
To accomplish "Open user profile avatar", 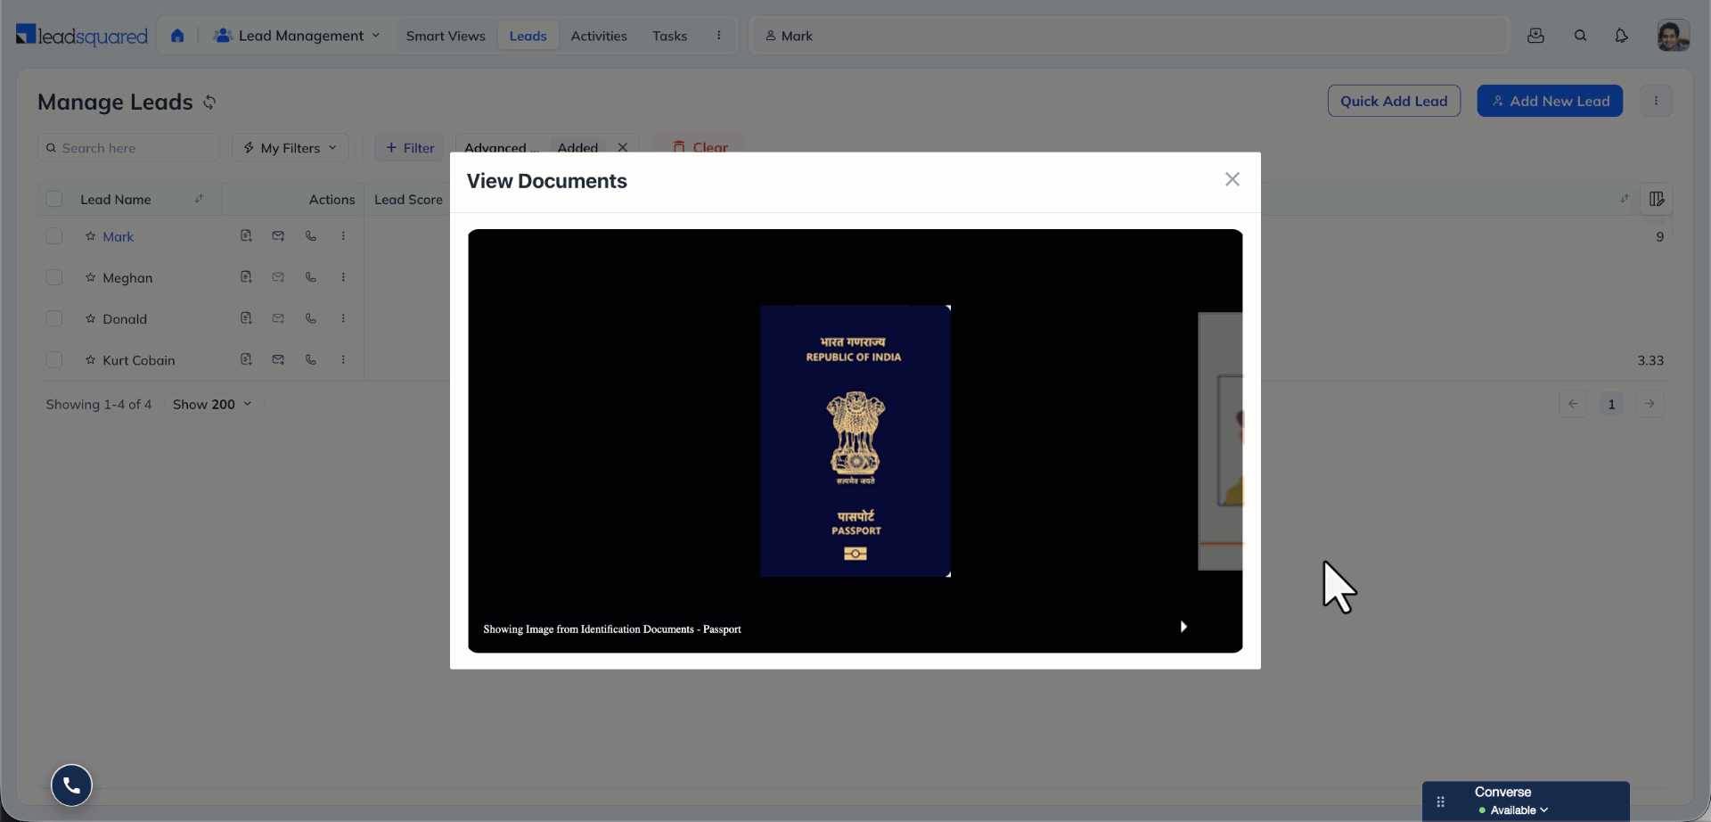I will click(1673, 36).
